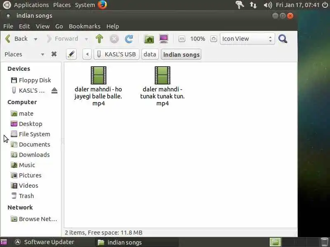330x247 pixels.
Task: Select tunak tunak tun video file
Action: (162, 86)
